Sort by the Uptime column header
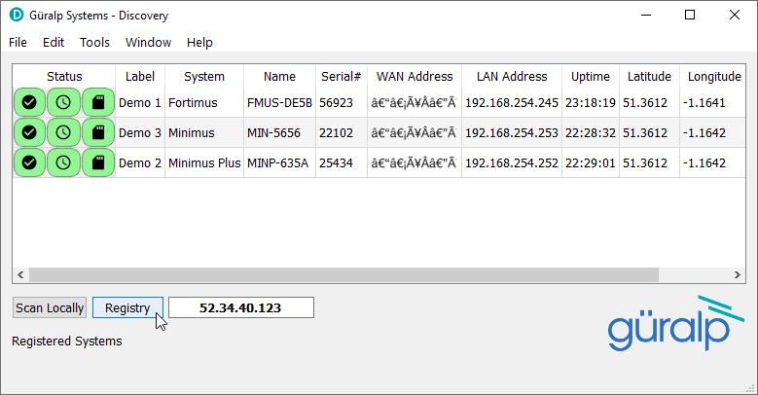Screen dimensions: 758x395 coord(591,77)
